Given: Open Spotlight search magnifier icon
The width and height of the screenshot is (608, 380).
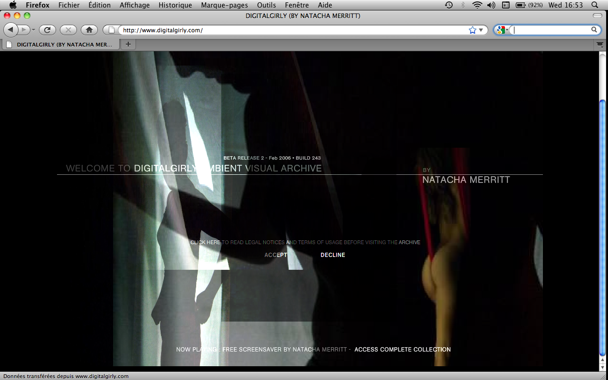Looking at the screenshot, I should (x=595, y=5).
